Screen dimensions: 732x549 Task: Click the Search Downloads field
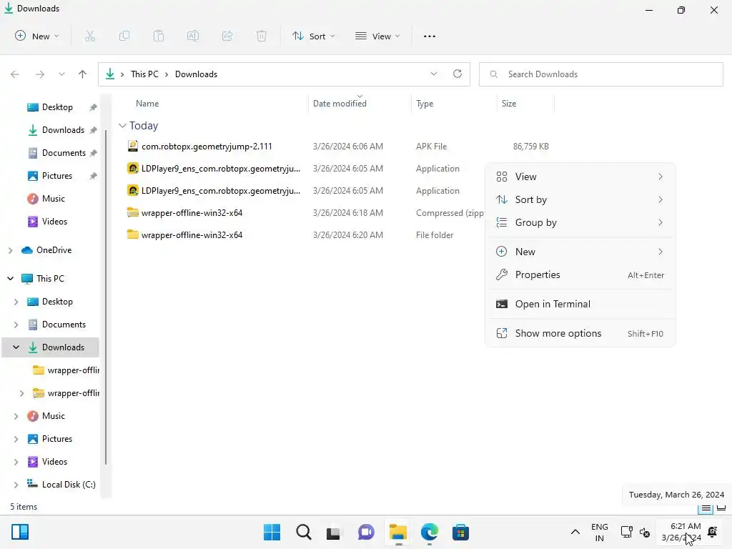point(600,74)
